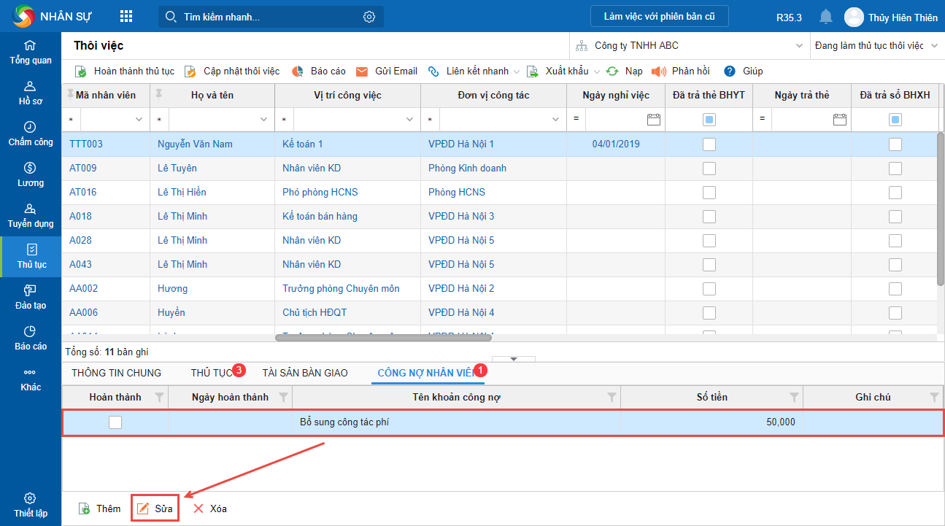Click Làm việc với phiên bản cũ button
Image resolution: width=945 pixels, height=526 pixels.
coord(659,17)
